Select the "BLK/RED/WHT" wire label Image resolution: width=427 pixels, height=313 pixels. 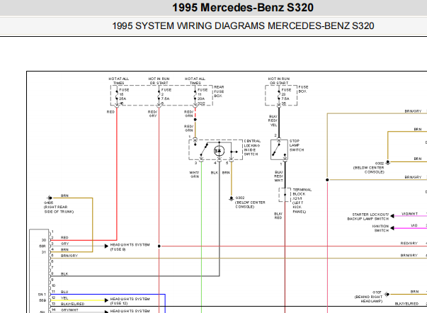point(278,176)
